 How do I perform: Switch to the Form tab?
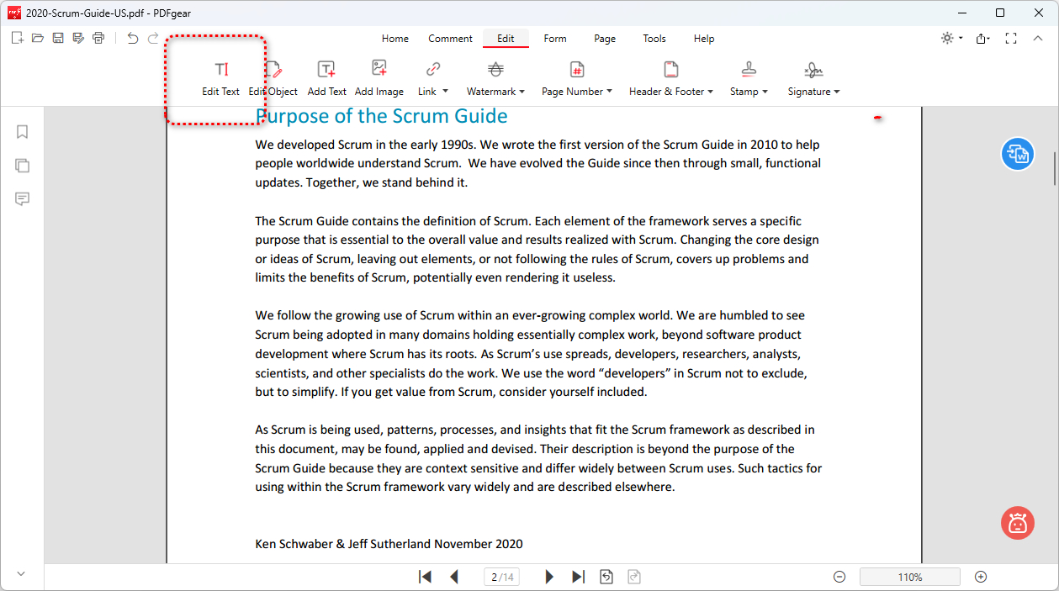555,39
